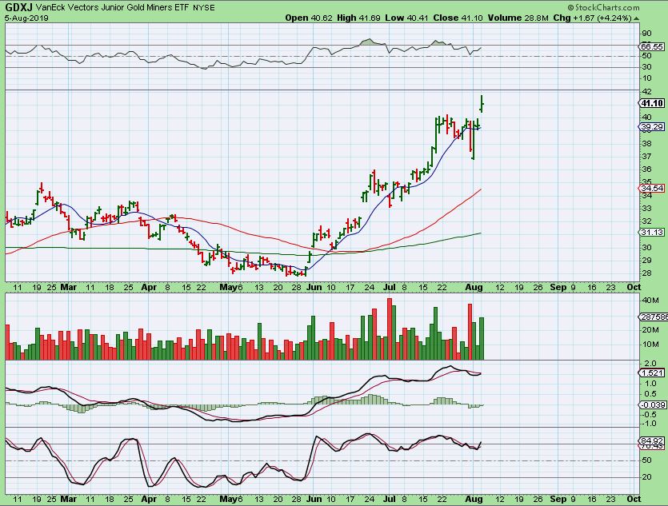Select the Open 40.62 value

coord(309,18)
